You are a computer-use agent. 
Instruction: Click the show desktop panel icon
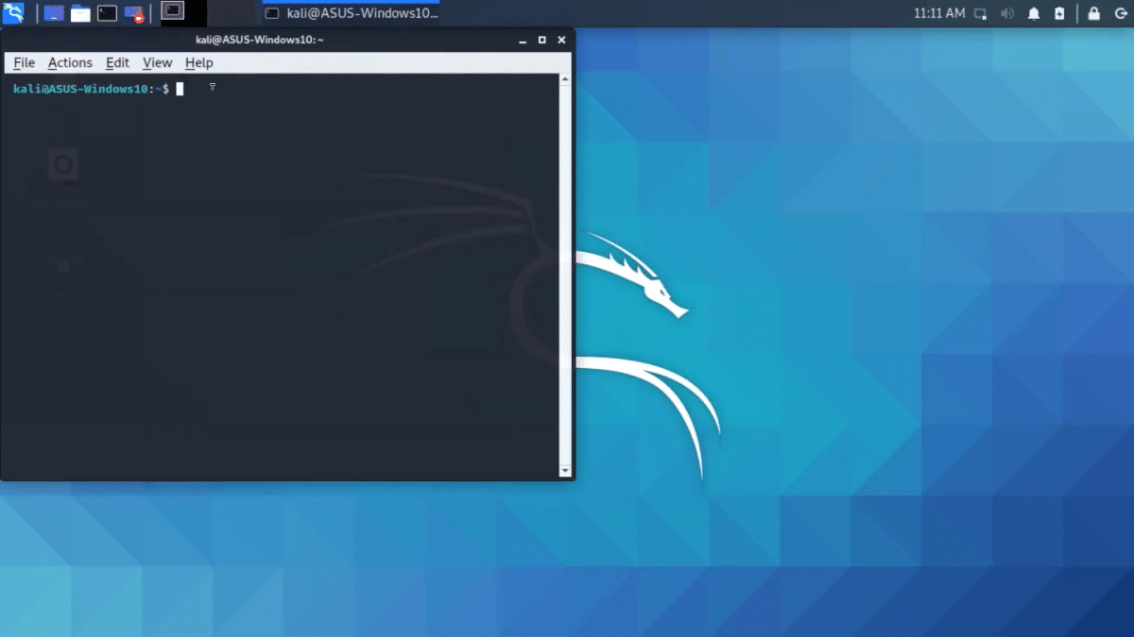coord(54,13)
